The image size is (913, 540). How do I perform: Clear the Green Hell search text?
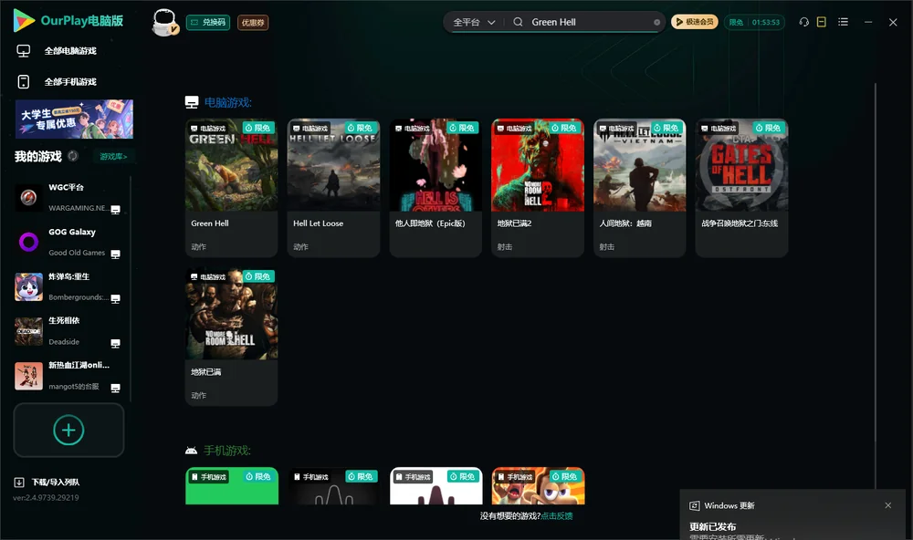point(656,22)
